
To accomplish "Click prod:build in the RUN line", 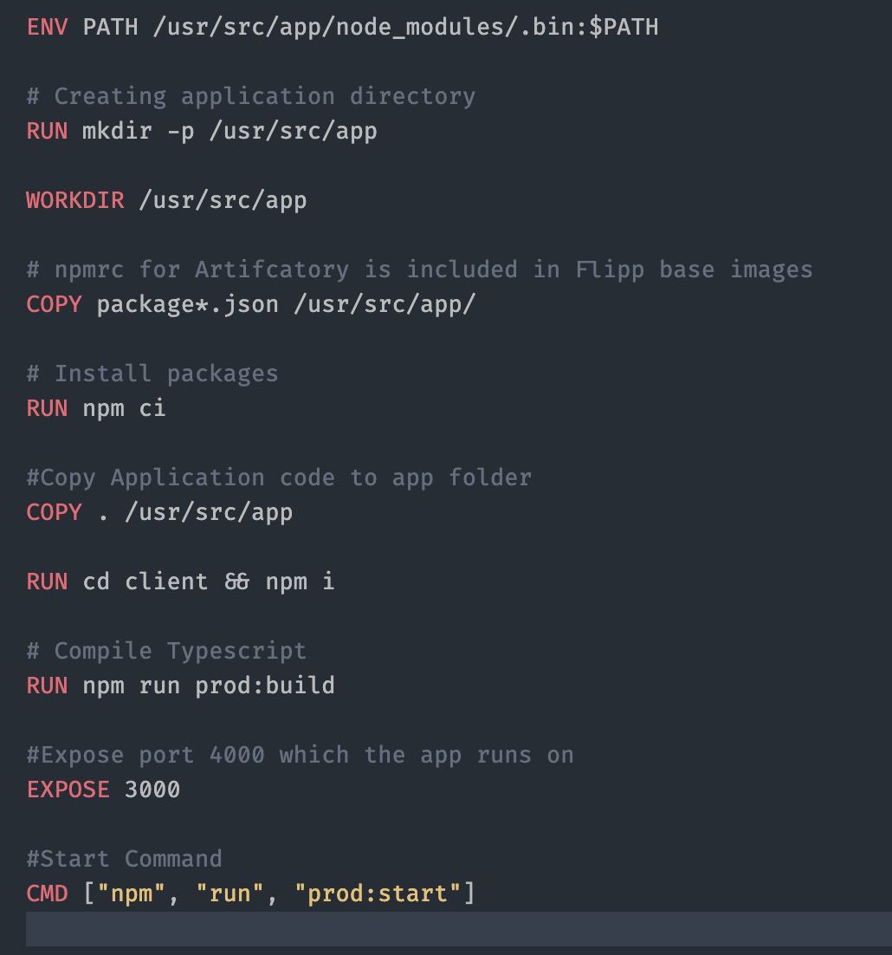I will [x=264, y=685].
